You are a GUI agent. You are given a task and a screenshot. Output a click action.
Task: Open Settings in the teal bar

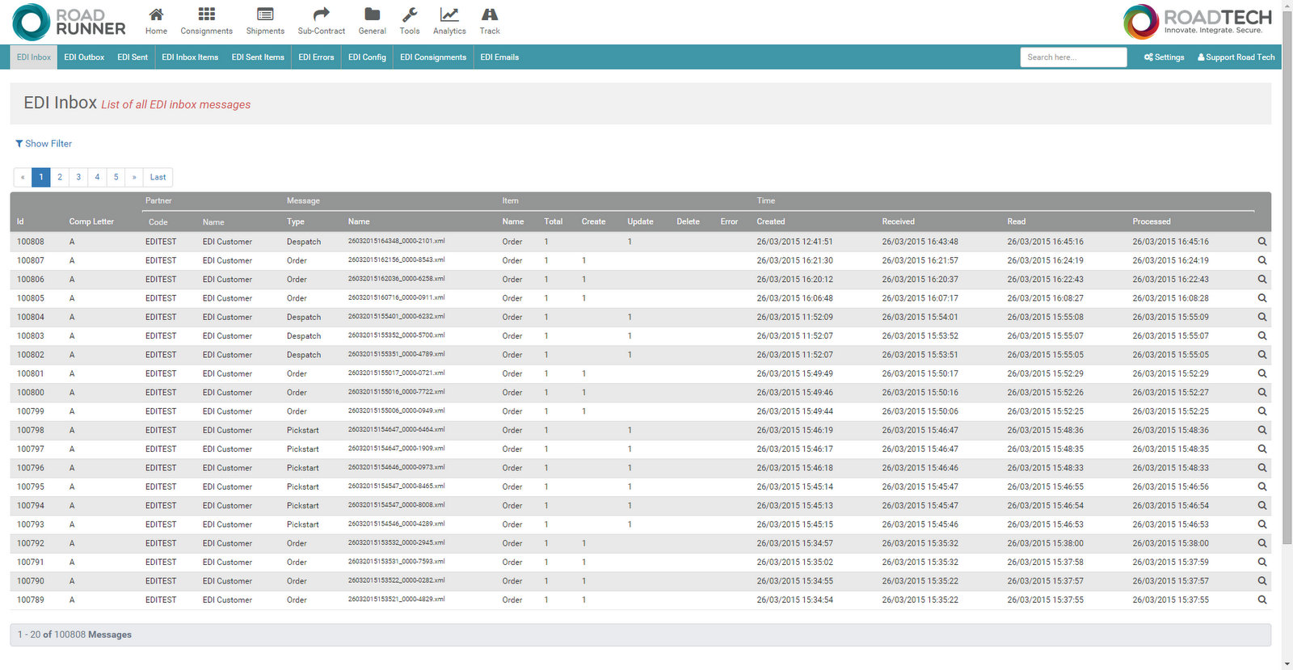[1164, 57]
